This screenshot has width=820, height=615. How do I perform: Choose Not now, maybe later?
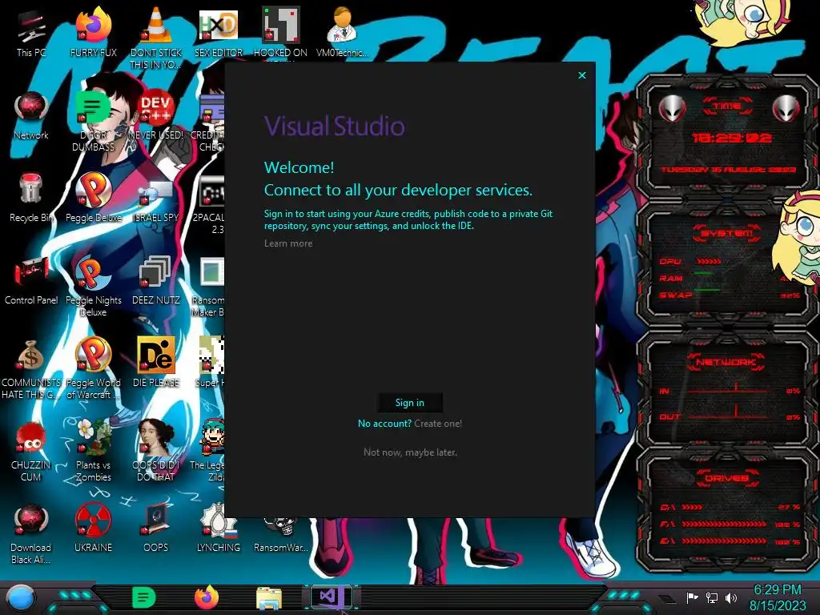tap(411, 452)
